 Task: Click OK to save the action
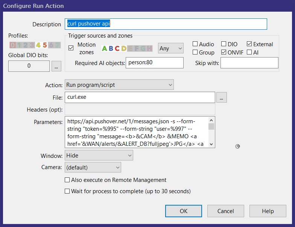point(183,211)
